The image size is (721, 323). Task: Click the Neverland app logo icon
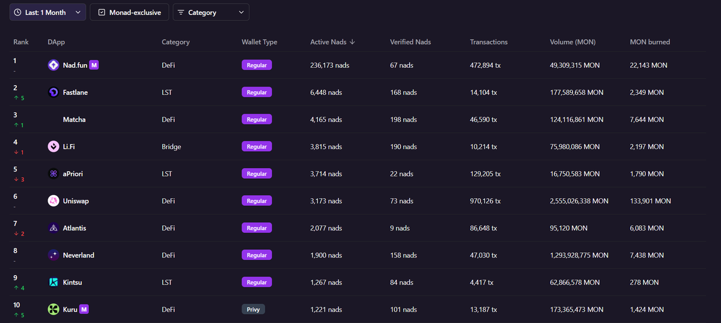pyautogui.click(x=53, y=255)
